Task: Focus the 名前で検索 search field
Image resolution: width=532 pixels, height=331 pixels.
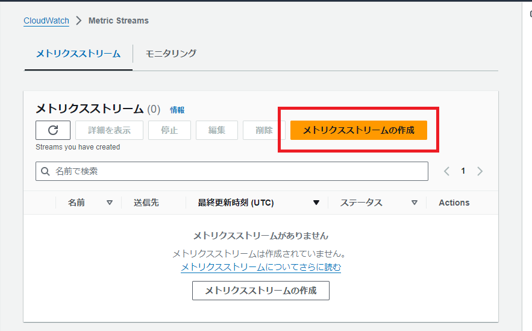Action: point(232,171)
